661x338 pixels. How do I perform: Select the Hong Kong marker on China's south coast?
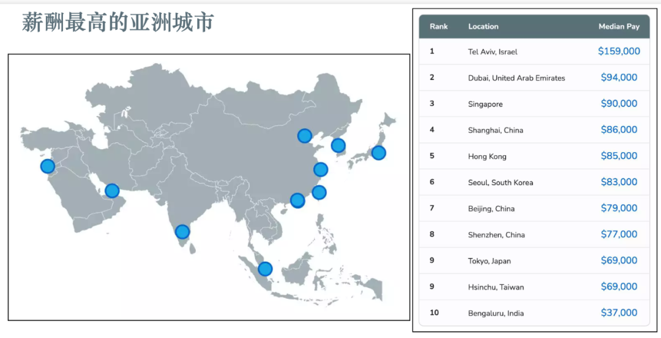tap(297, 200)
